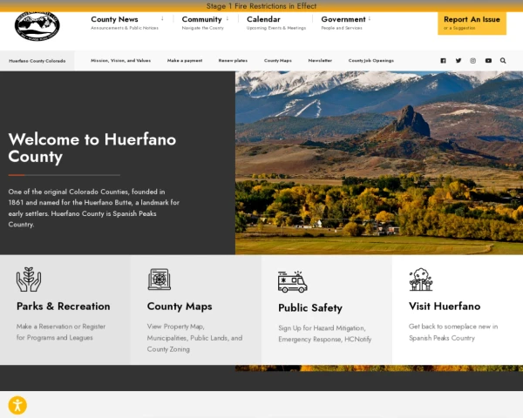Image resolution: width=523 pixels, height=418 pixels.
Task: Select the Huerfano County Colorado tab
Action: click(x=37, y=61)
